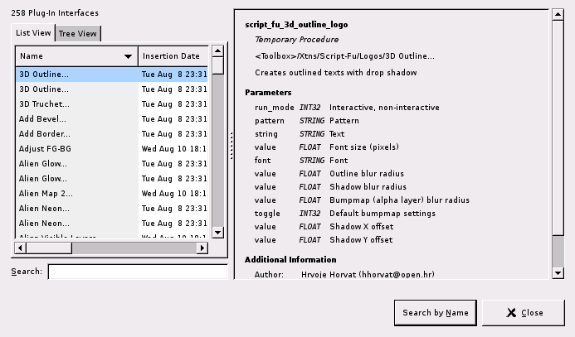575x337 pixels.
Task: Switch to the Tree View tab
Action: click(x=78, y=33)
